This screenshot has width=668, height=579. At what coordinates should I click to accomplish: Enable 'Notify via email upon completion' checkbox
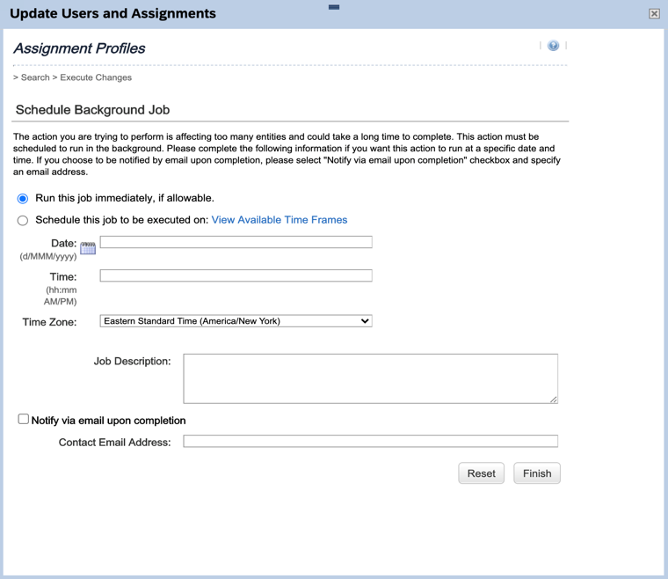pos(24,420)
